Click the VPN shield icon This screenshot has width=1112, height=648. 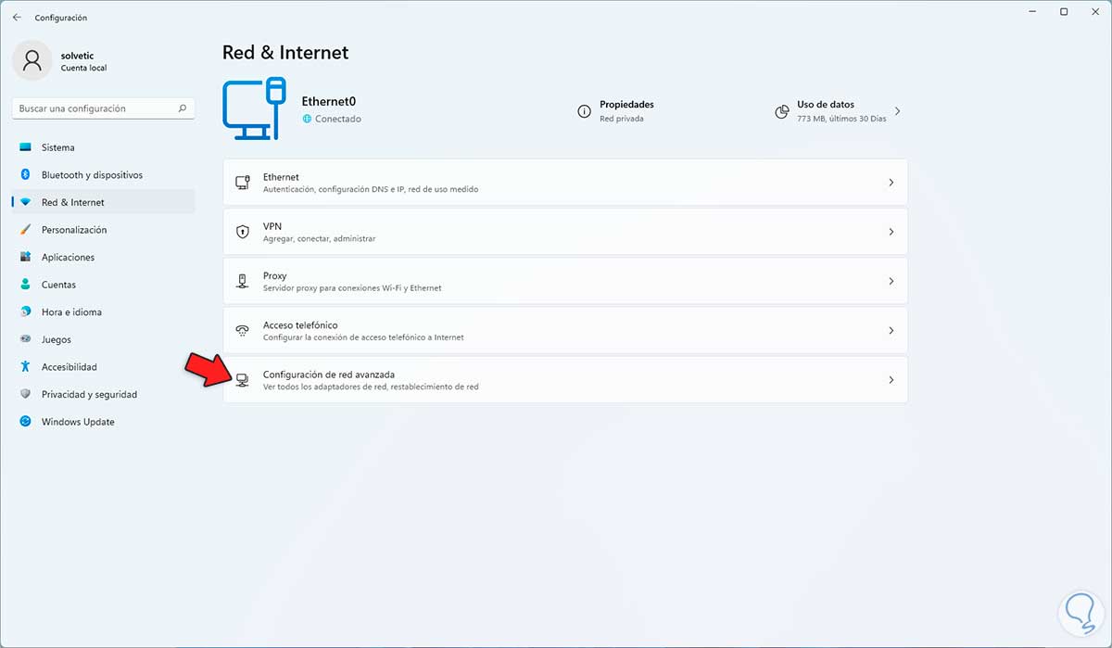(x=243, y=232)
